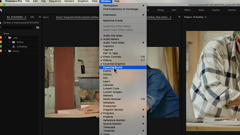Toggle Lumetri Color panel
The image size is (240, 135).
pyautogui.click(x=123, y=89)
